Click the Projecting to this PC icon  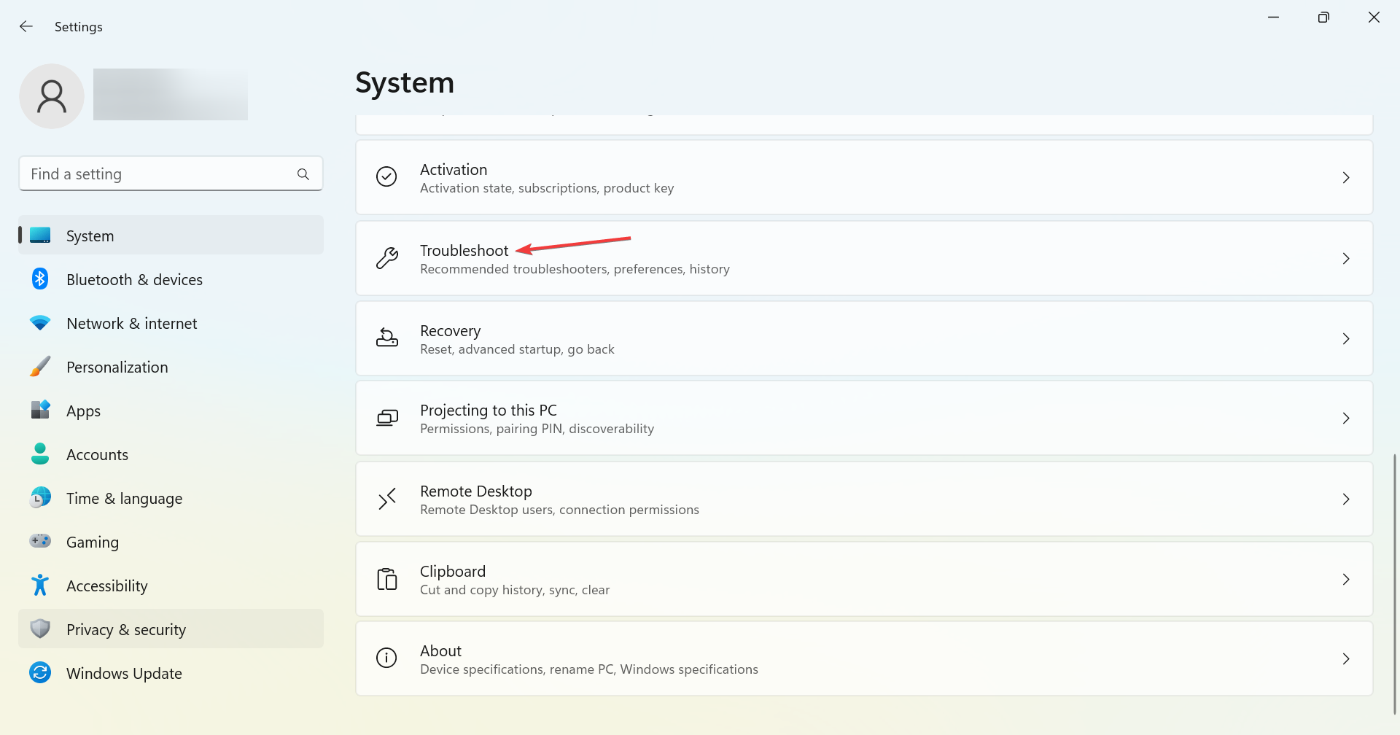(386, 418)
